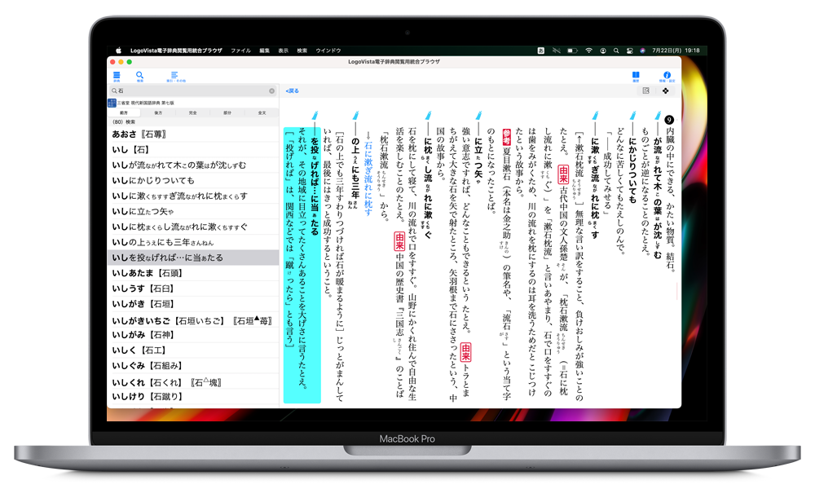Select いしが流れて木の葉が沈む result
Screen dimensions: 815x489
coord(193,165)
